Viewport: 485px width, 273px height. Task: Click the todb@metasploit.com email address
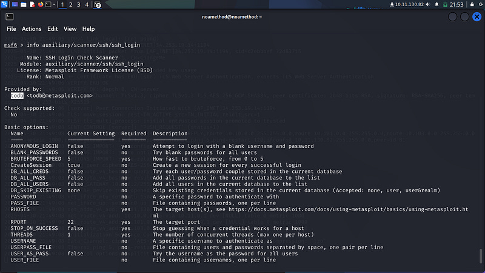pyautogui.click(x=59, y=96)
